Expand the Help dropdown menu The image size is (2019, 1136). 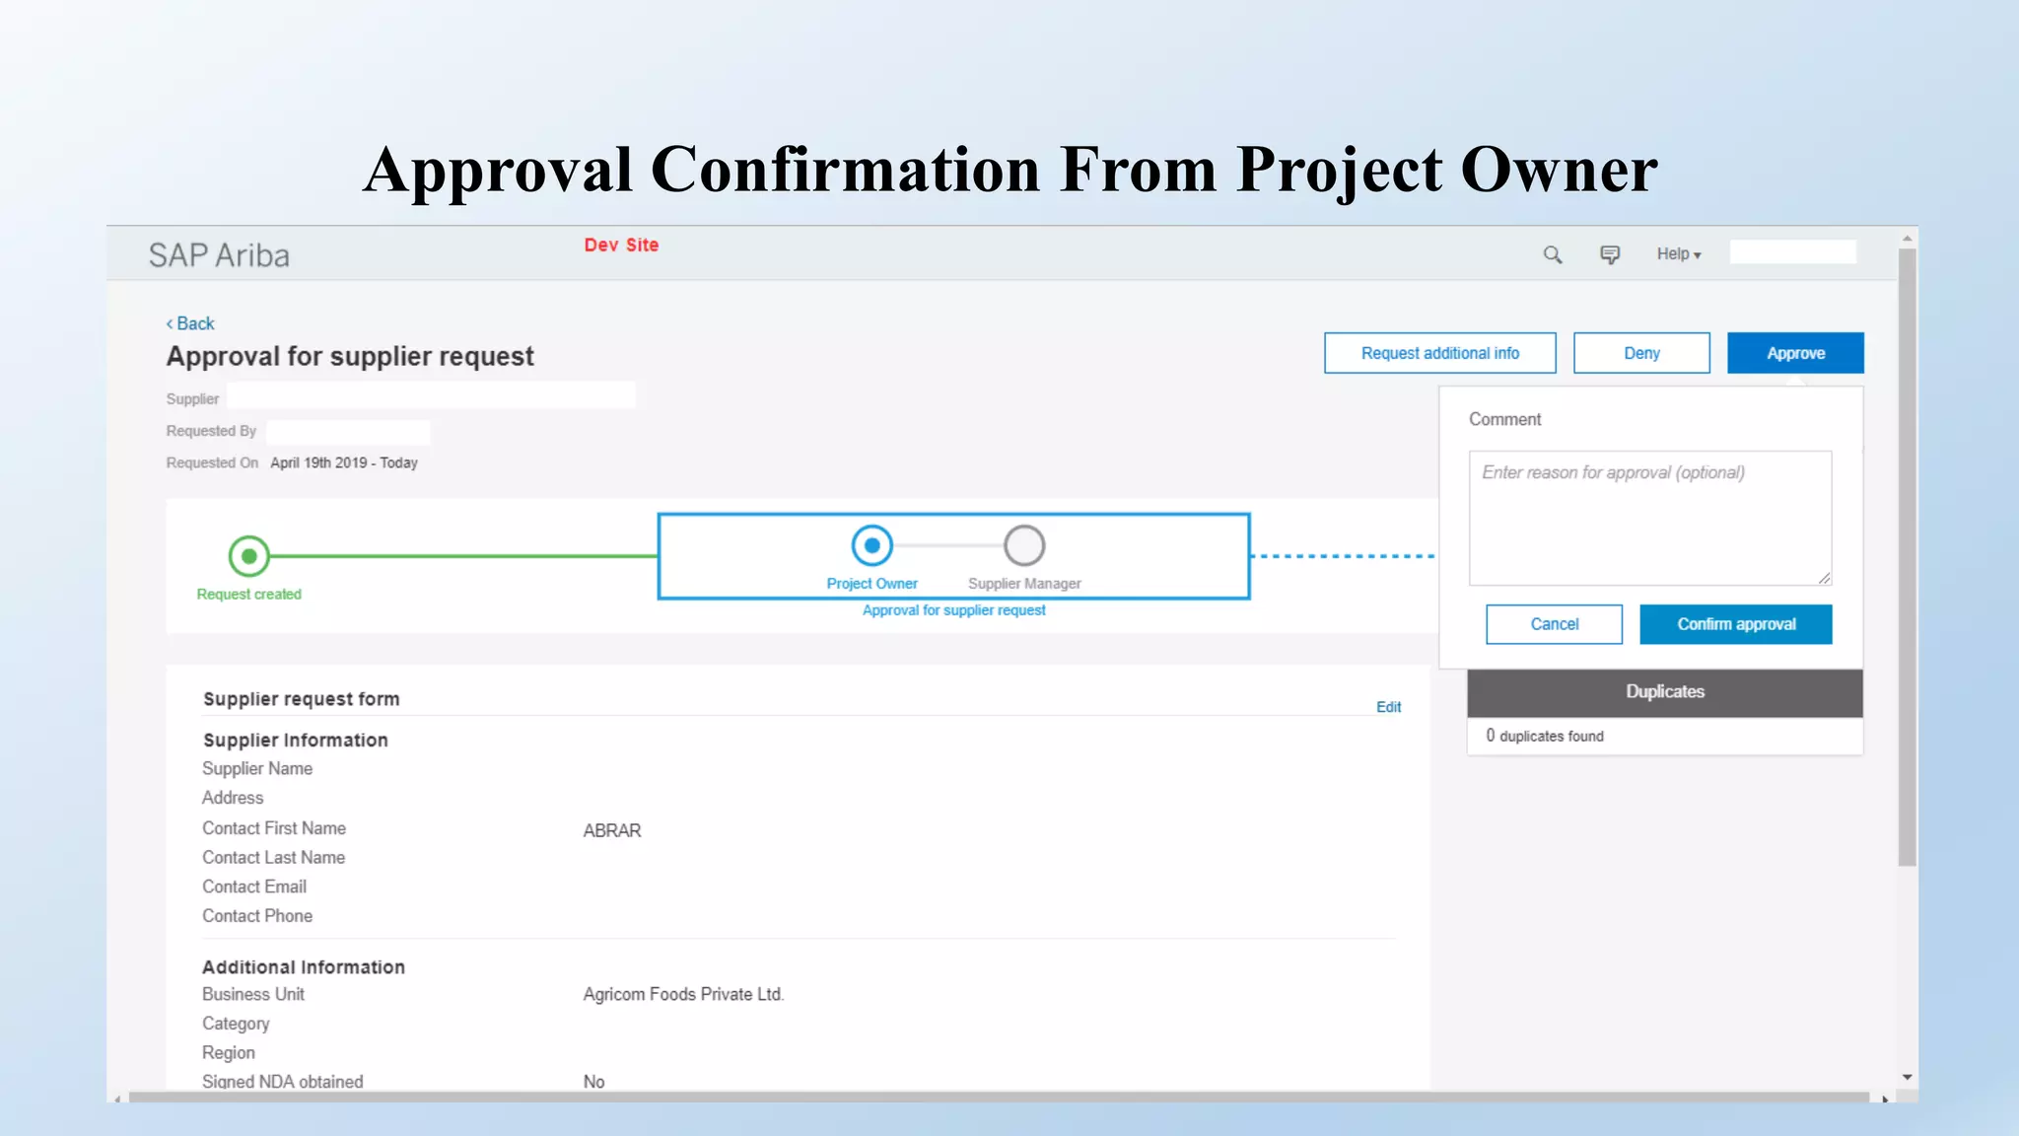(x=1678, y=254)
